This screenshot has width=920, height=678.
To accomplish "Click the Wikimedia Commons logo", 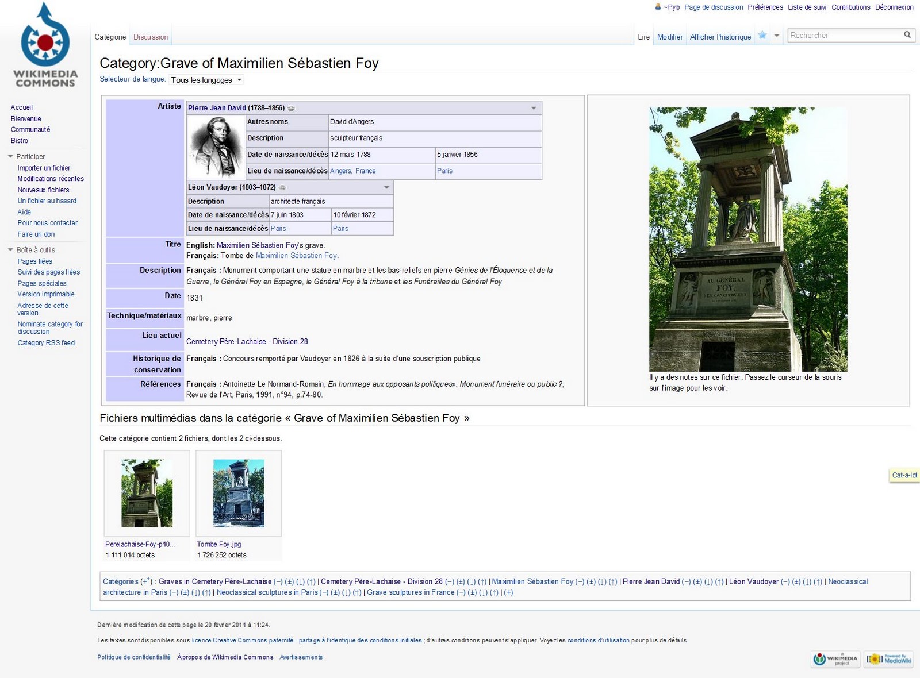I will click(x=45, y=45).
